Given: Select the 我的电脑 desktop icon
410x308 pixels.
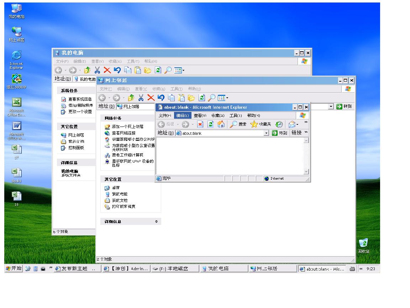Looking at the screenshot, I should (16, 11).
